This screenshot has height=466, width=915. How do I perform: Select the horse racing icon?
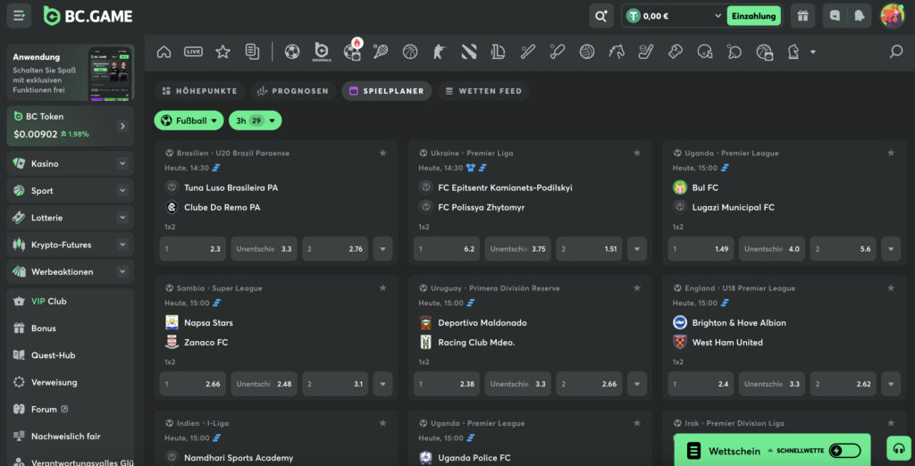click(x=617, y=52)
